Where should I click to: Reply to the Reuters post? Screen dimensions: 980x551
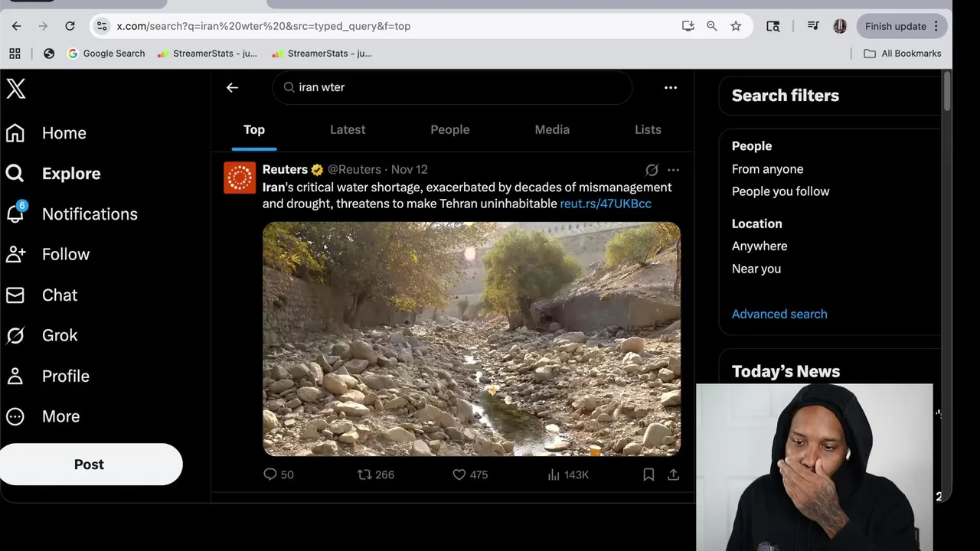270,475
